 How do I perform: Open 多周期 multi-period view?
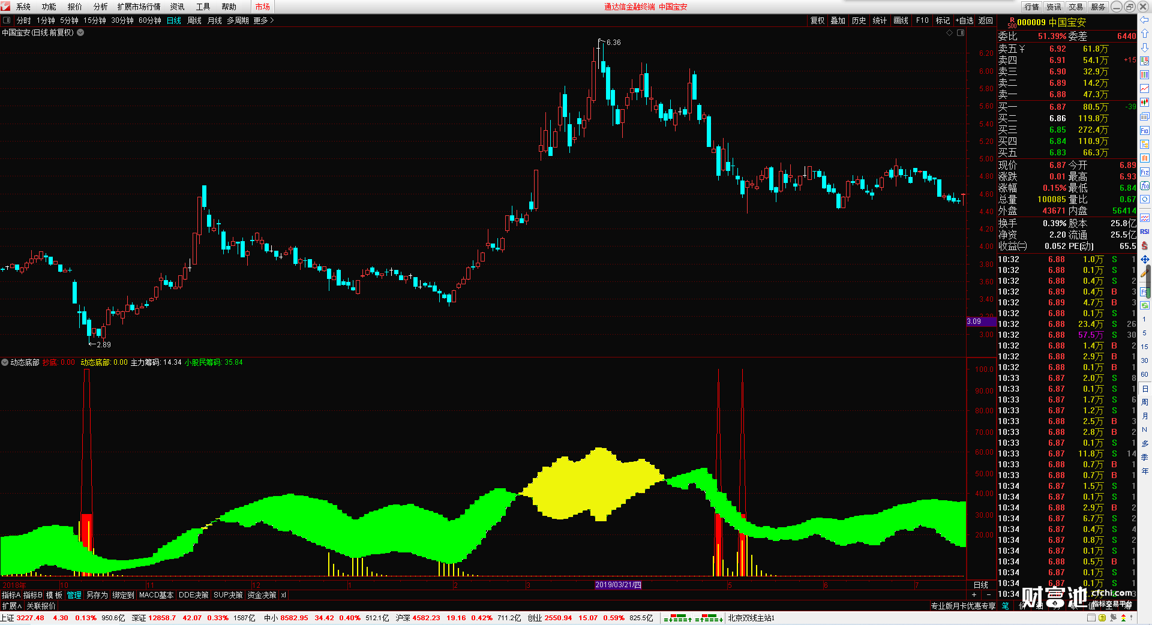[238, 20]
